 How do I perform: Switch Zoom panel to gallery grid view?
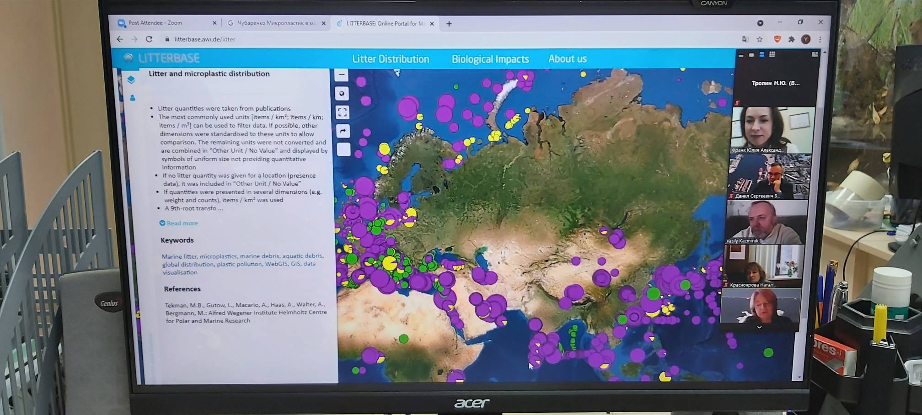coord(772,54)
